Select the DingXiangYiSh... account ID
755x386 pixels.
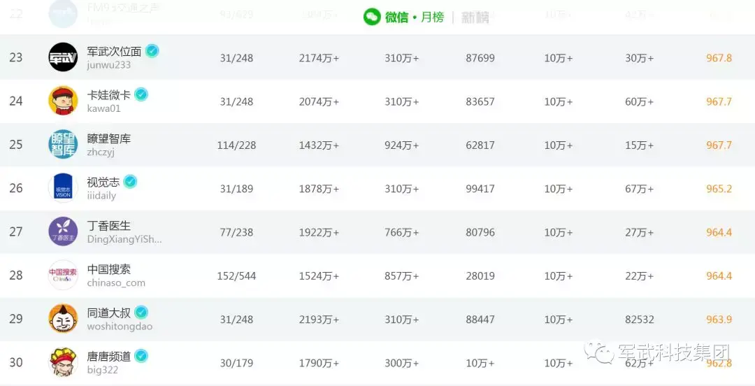[x=124, y=239]
